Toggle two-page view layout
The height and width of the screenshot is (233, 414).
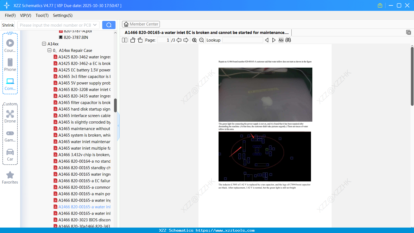124,40
